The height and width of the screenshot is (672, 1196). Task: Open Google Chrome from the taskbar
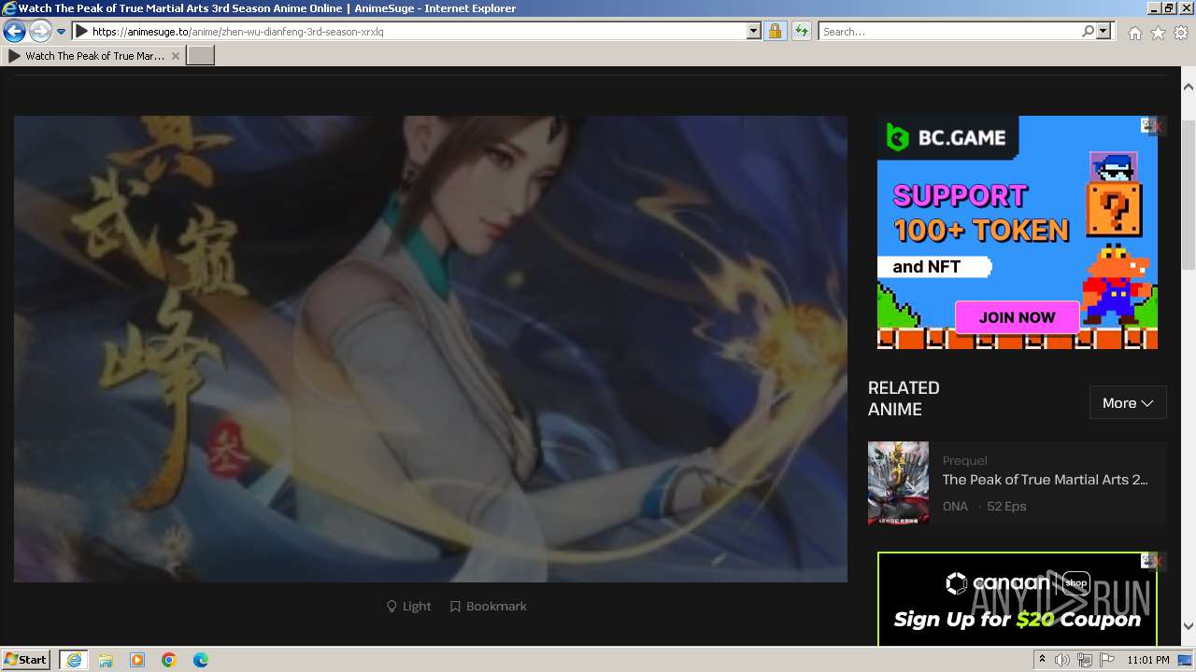169,660
